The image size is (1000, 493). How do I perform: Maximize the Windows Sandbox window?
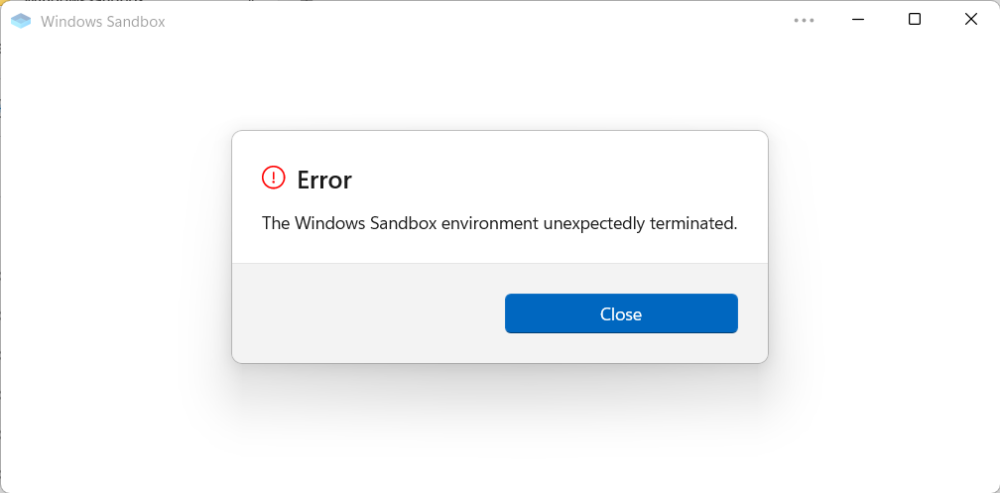click(915, 20)
